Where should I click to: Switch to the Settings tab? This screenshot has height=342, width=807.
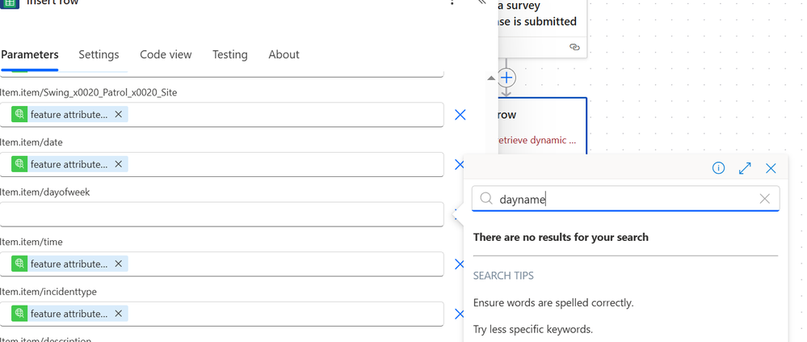(99, 55)
